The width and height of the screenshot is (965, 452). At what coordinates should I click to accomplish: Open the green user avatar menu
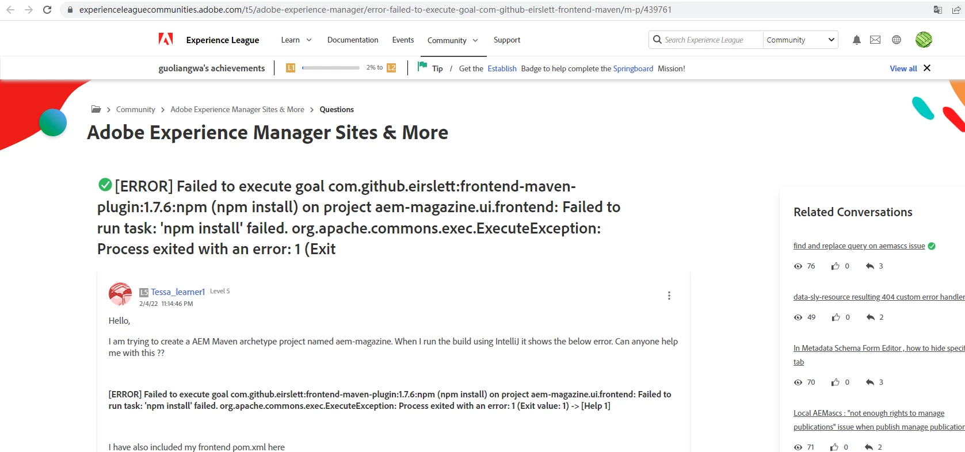924,40
